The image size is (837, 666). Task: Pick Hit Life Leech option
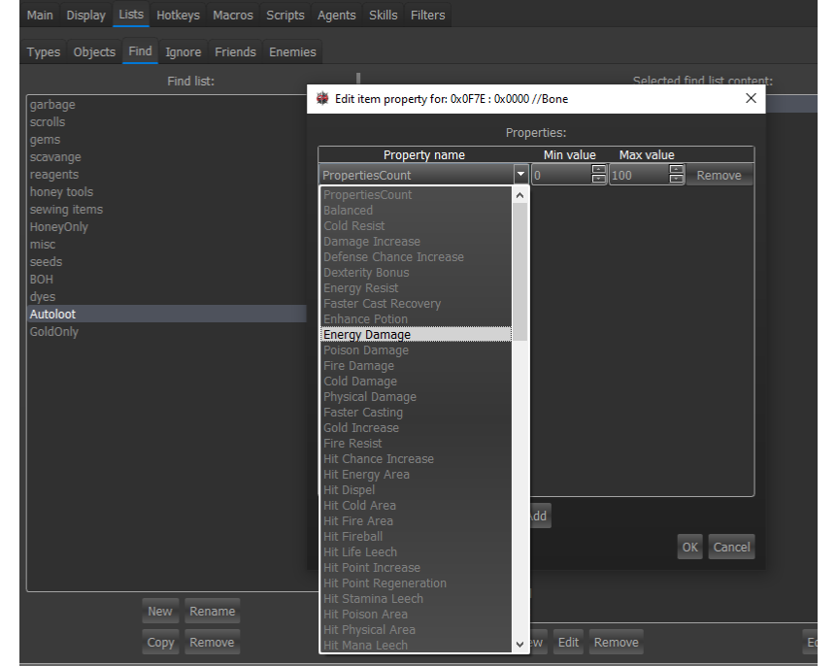pos(416,551)
